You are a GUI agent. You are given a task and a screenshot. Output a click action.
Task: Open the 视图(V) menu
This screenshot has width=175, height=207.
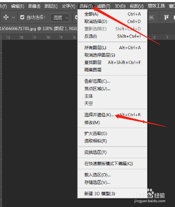137,6
